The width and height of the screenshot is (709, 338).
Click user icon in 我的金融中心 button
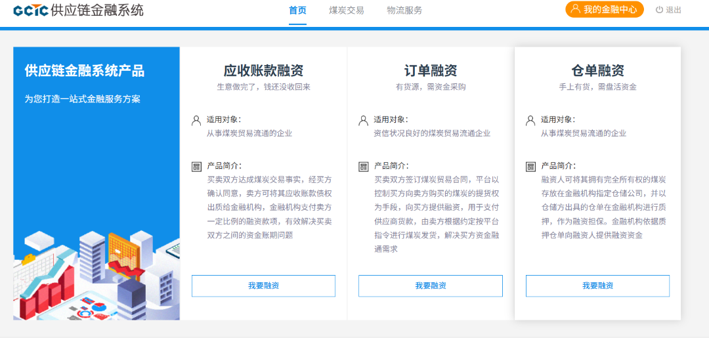click(x=575, y=9)
